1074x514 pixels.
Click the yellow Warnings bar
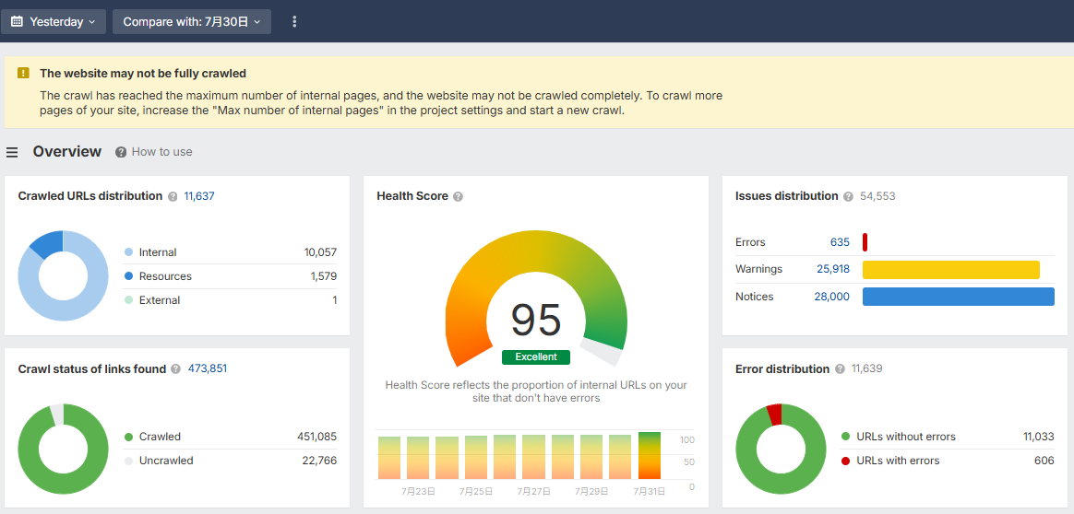[950, 269]
